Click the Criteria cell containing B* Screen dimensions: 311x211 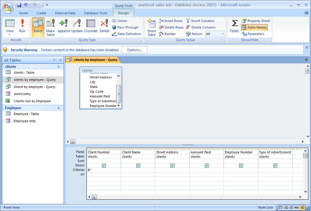(103, 170)
